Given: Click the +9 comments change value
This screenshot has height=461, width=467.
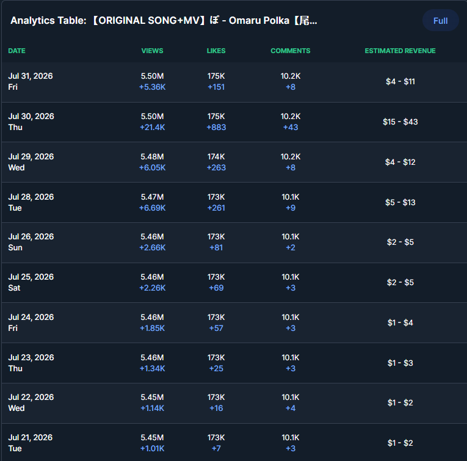Looking at the screenshot, I should point(291,208).
